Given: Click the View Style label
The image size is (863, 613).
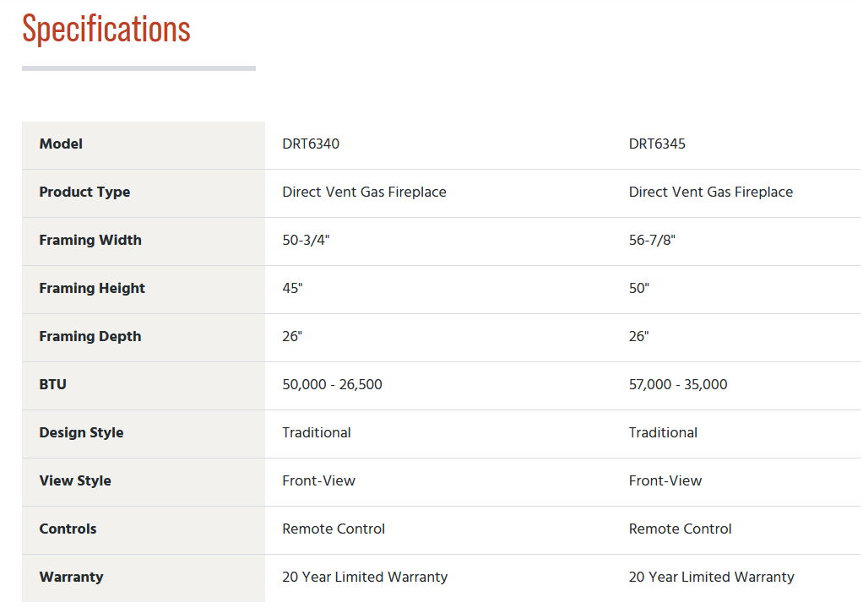Looking at the screenshot, I should (75, 481).
